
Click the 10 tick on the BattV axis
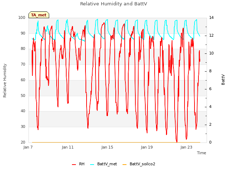[211, 53]
